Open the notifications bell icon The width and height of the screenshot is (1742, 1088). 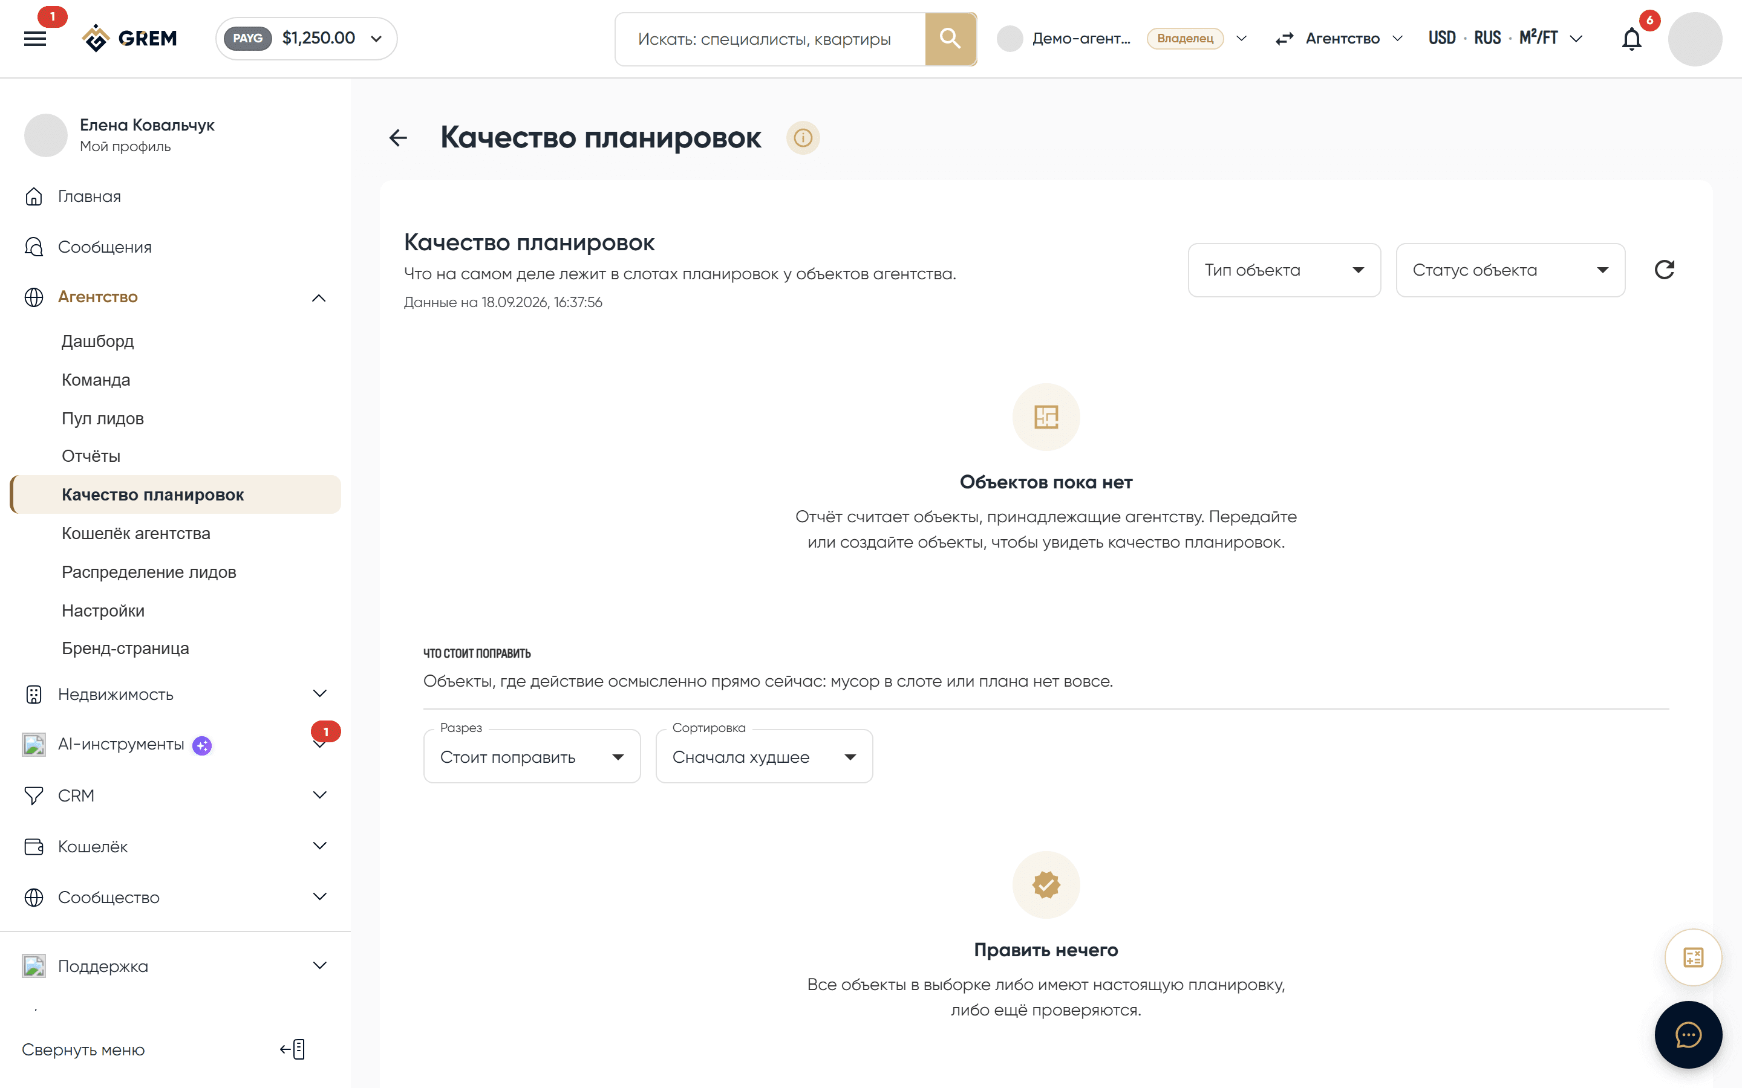1631,39
